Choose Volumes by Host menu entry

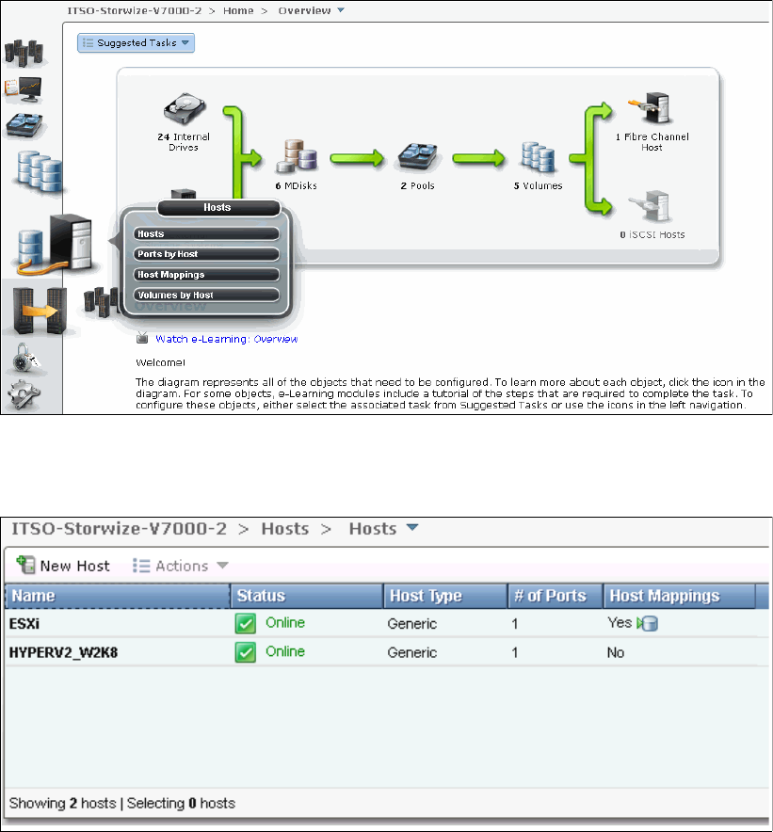pyautogui.click(x=206, y=295)
